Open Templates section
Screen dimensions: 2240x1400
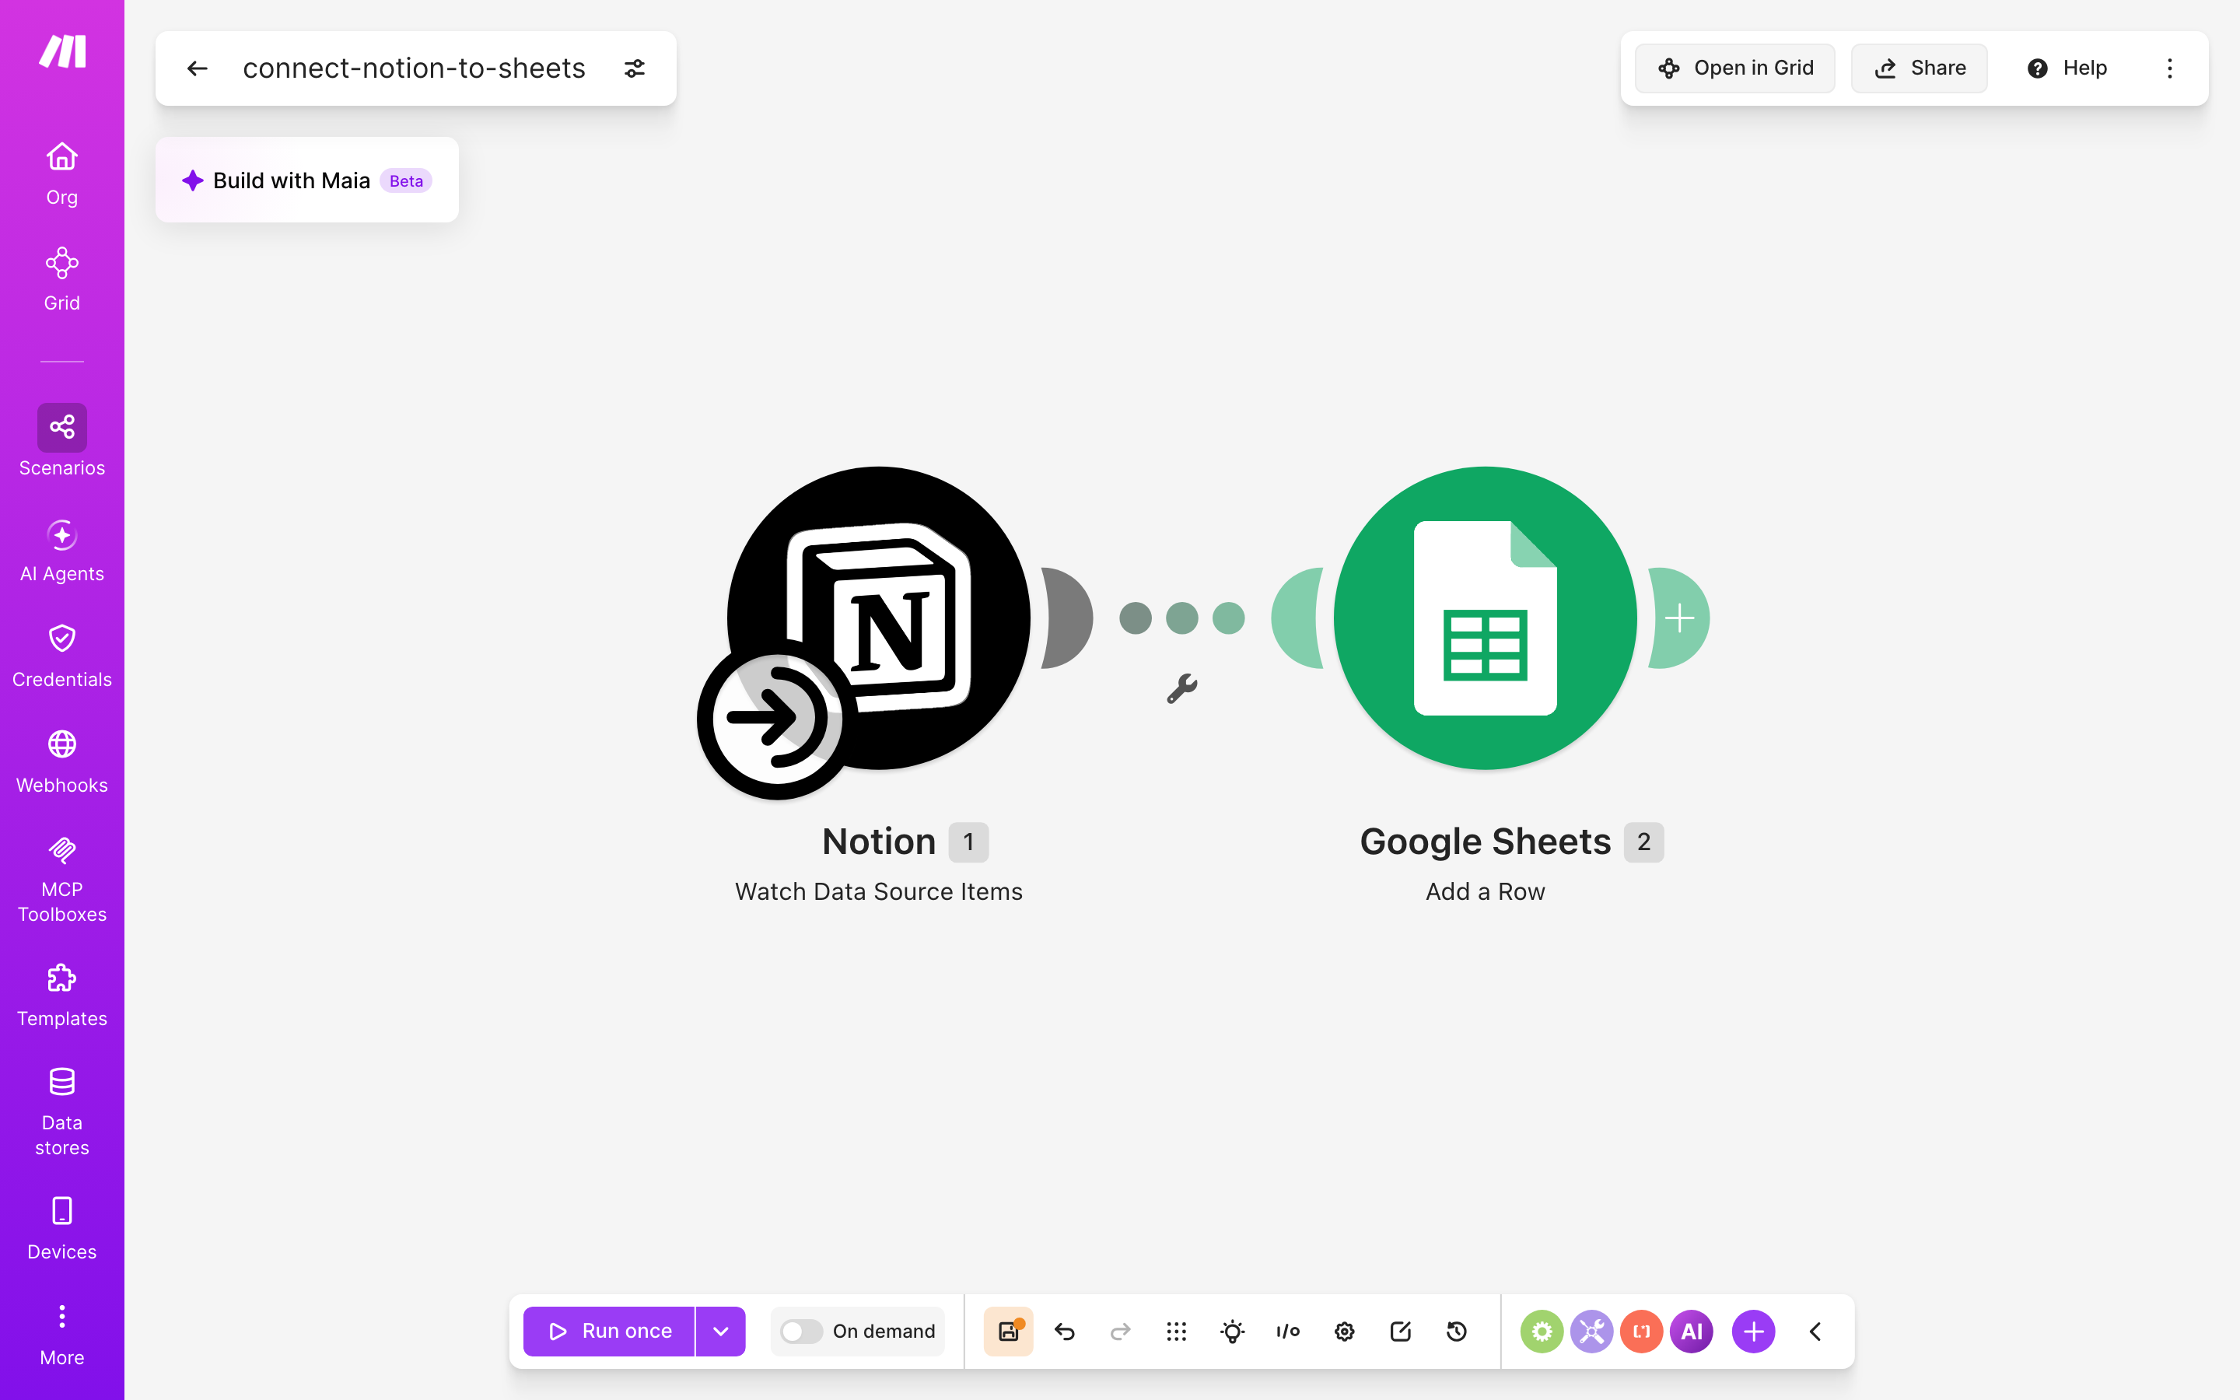(62, 996)
